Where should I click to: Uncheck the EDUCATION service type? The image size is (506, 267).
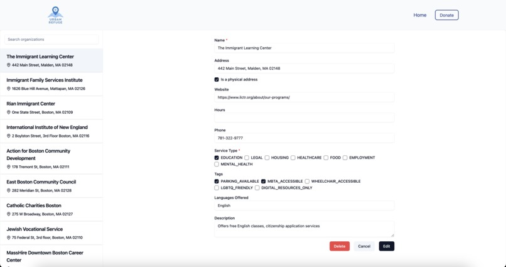[217, 158]
